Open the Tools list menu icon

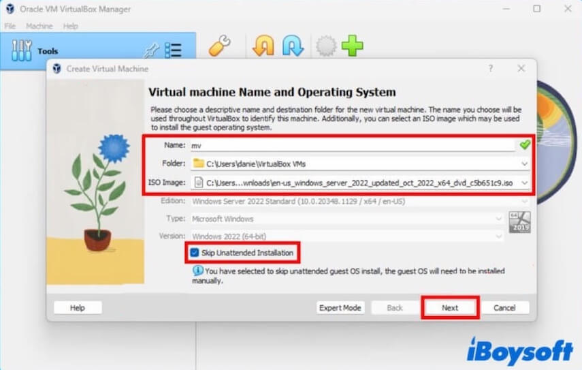(173, 50)
